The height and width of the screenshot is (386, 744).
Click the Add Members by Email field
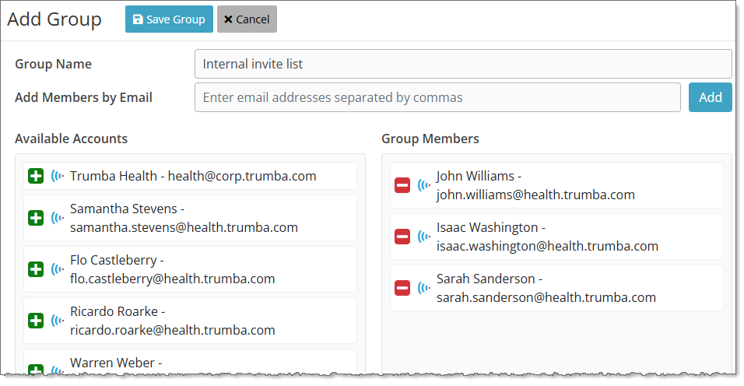coord(437,97)
